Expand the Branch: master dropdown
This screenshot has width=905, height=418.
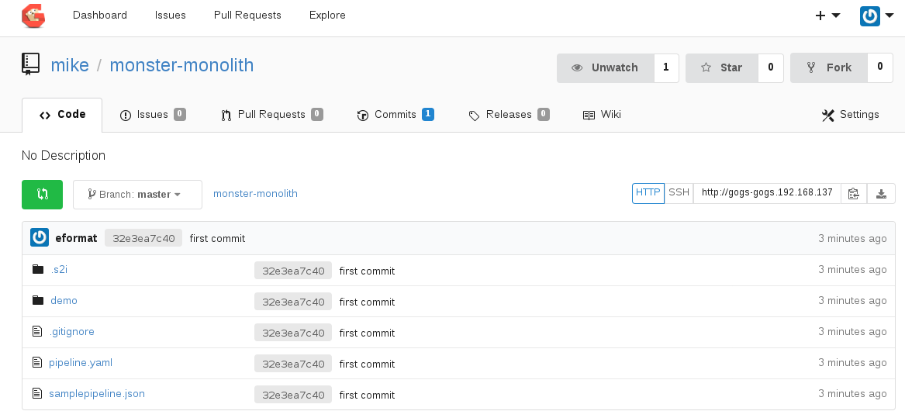click(137, 195)
